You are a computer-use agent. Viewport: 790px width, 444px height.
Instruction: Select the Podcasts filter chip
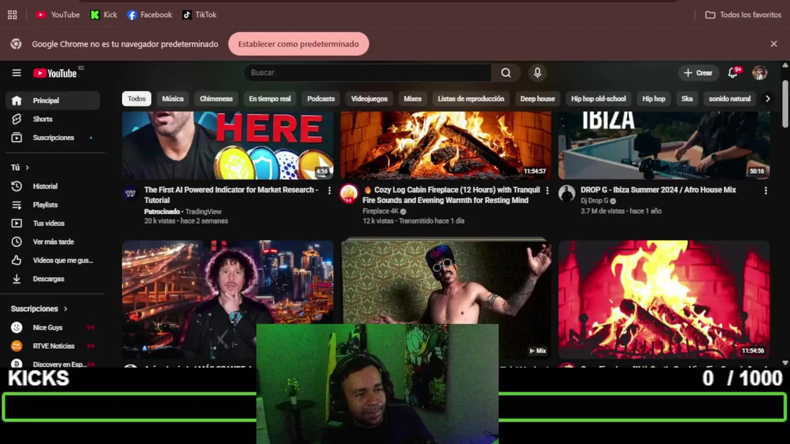[x=321, y=99]
